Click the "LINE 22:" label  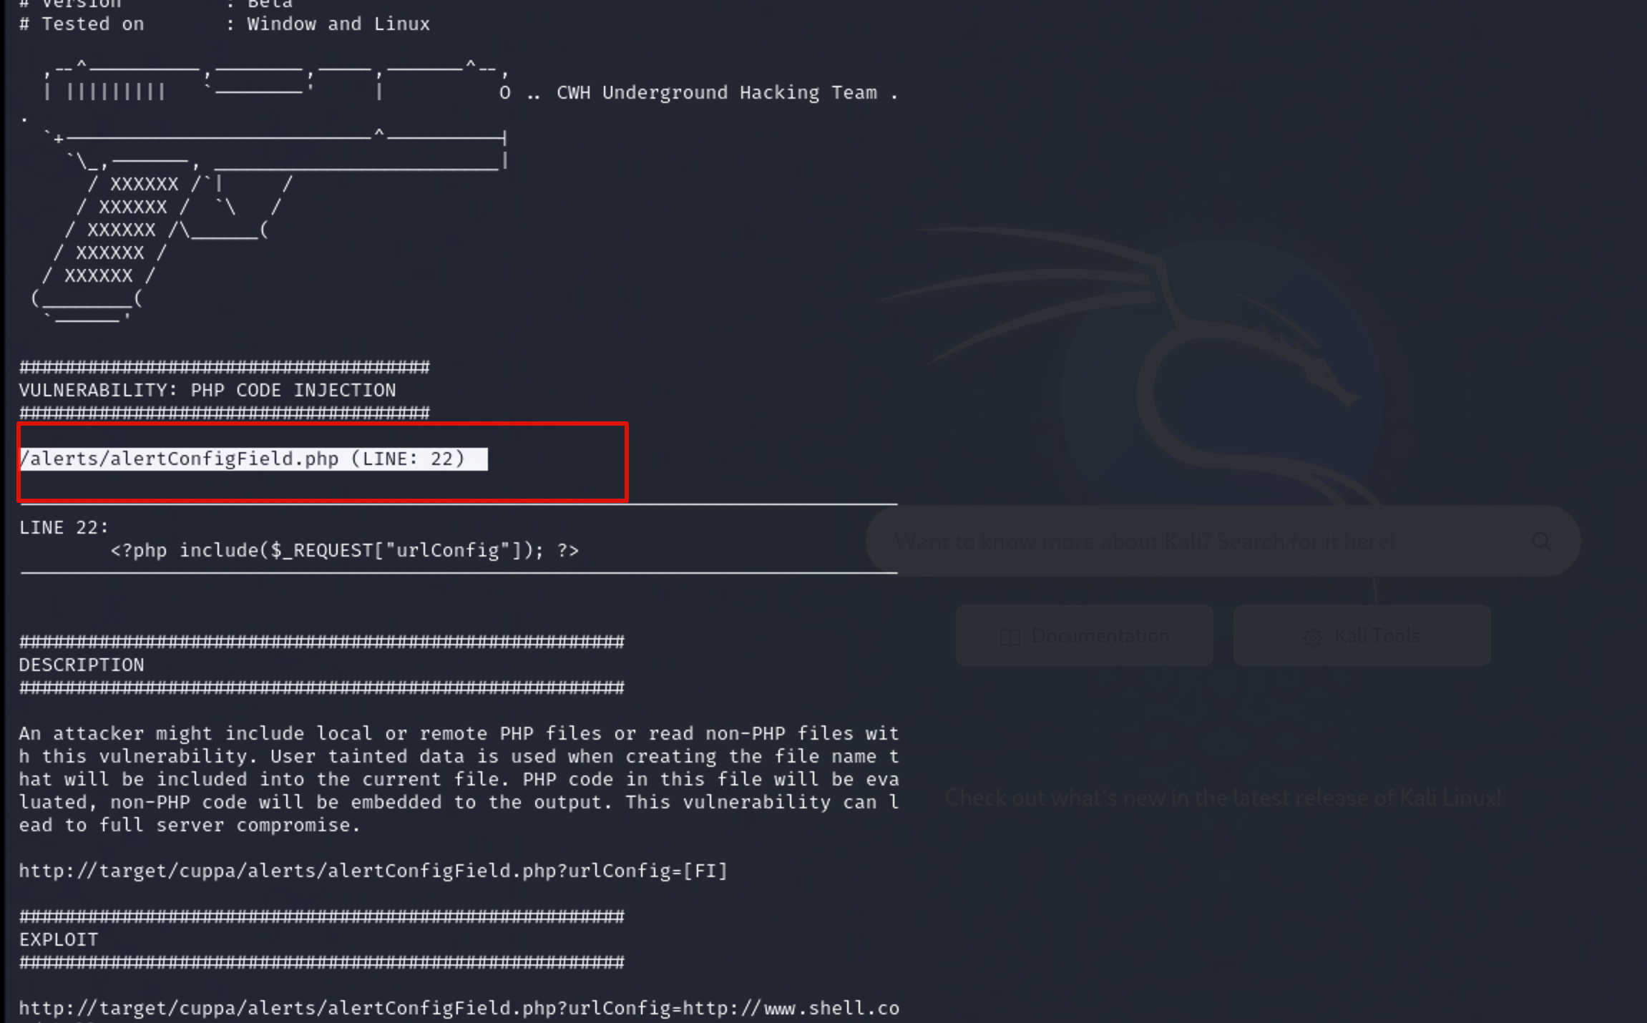[x=64, y=527]
